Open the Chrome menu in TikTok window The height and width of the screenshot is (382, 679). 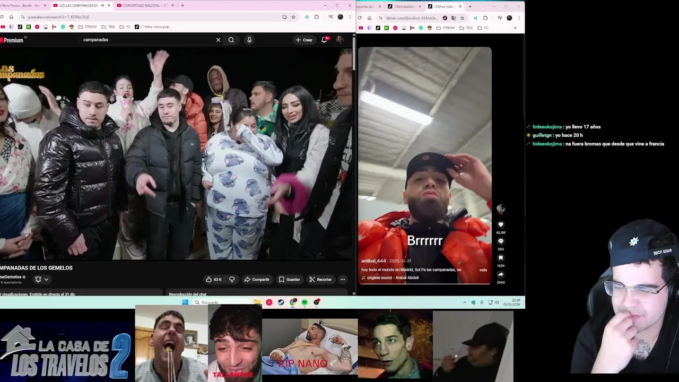pos(519,18)
